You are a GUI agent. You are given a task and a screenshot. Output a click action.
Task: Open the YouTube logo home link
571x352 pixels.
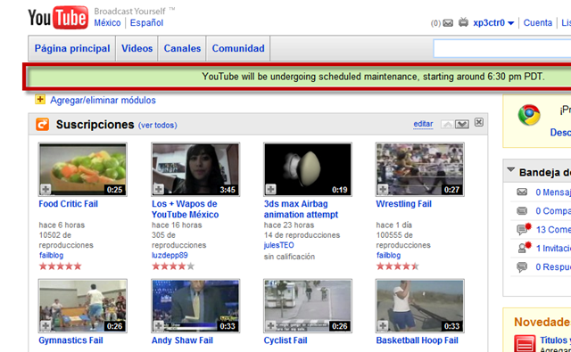[58, 17]
